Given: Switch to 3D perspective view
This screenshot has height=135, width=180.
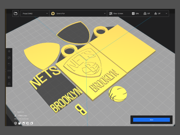Looking at the screenshot, I should [16, 123].
